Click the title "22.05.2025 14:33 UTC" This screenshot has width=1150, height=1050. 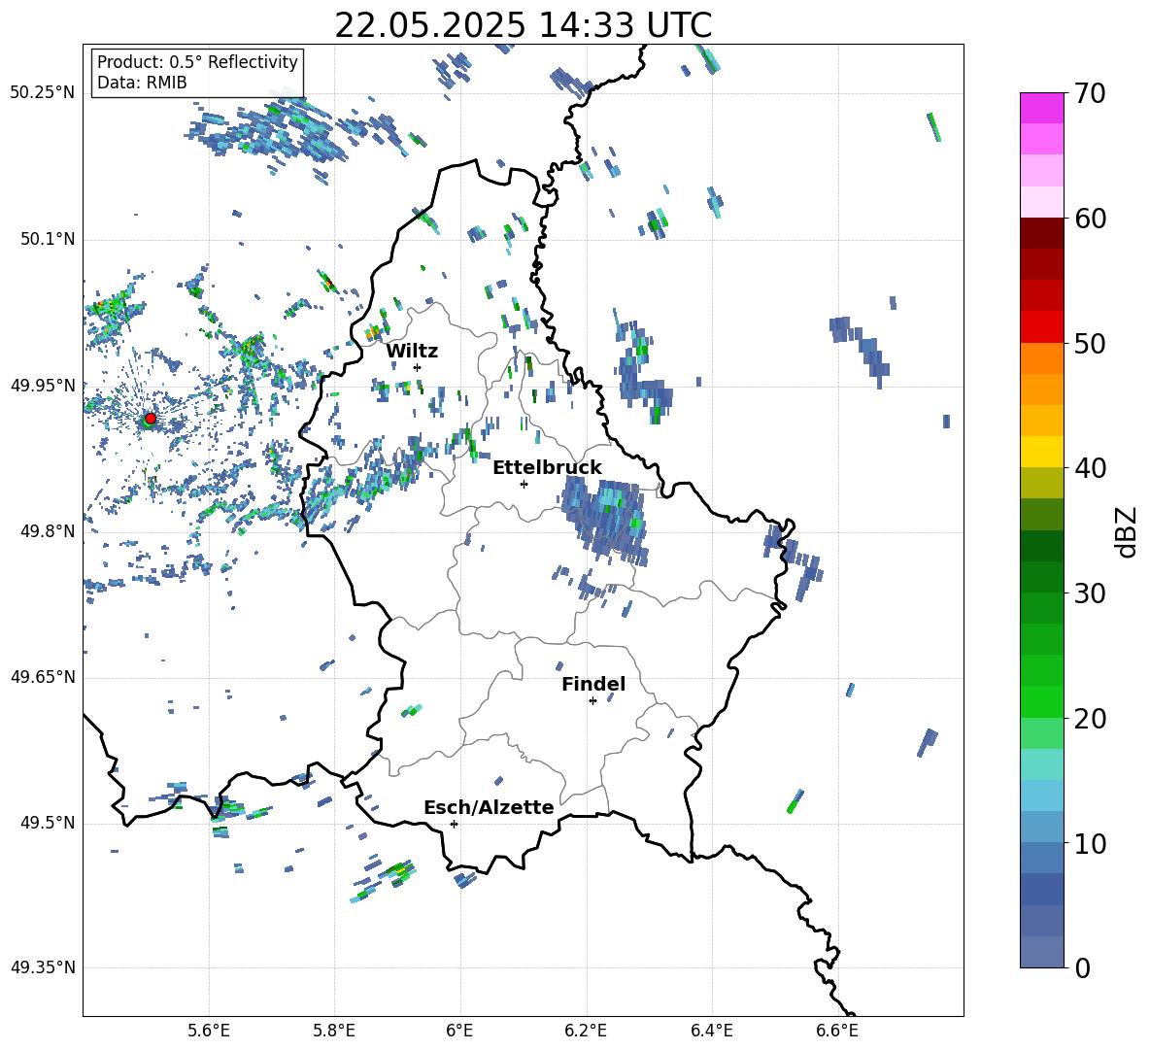point(523,25)
